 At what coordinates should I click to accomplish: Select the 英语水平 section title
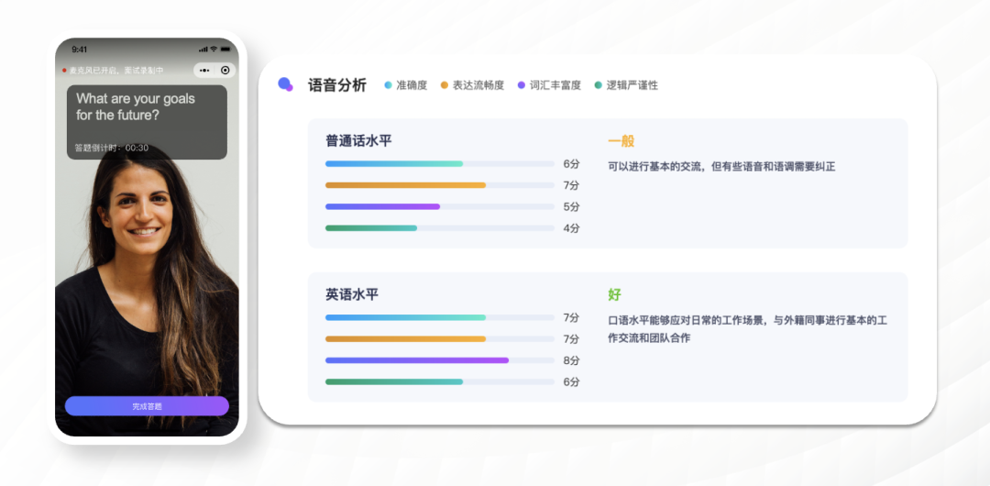coord(352,293)
